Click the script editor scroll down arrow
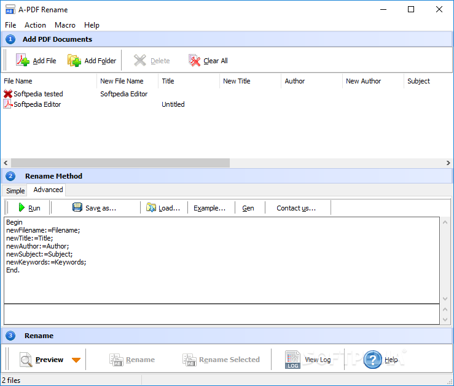 tap(445, 299)
